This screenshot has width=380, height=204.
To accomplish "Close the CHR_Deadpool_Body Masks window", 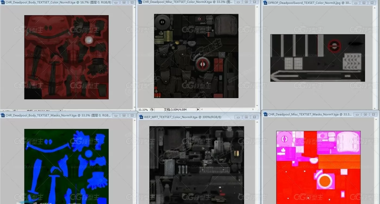I will coord(132,115).
